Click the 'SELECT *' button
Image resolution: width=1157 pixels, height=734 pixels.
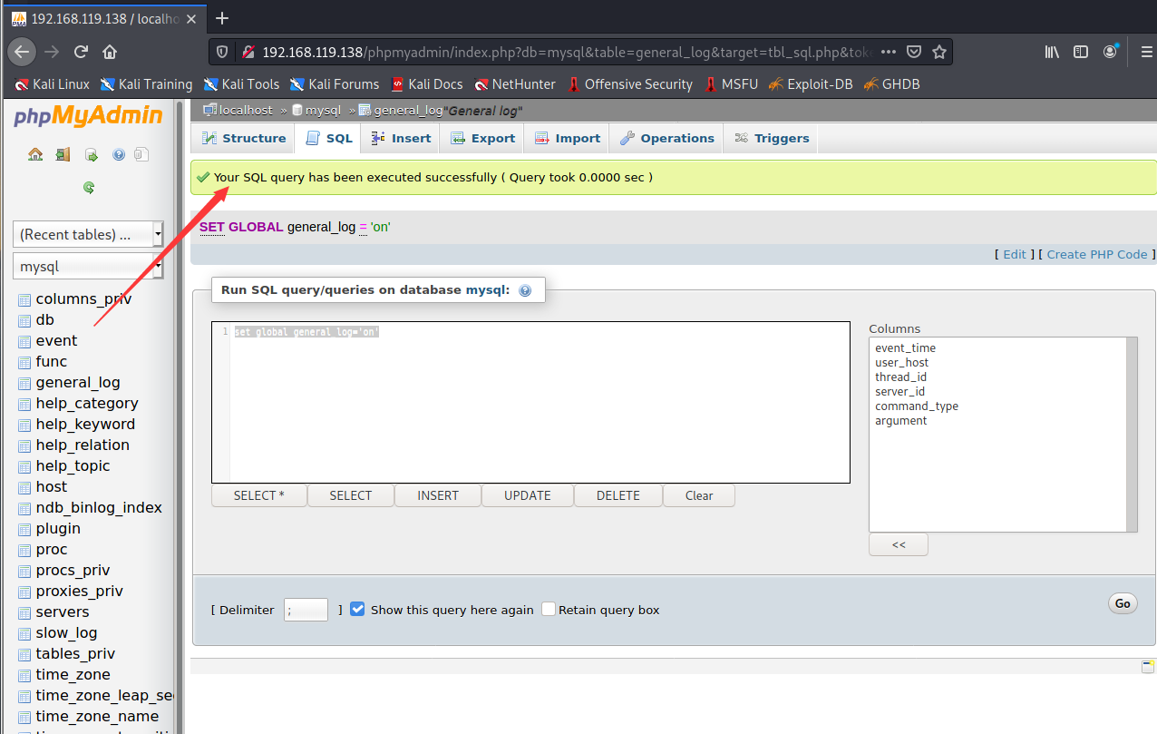(x=259, y=495)
